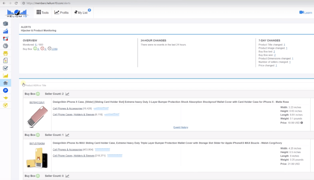Select the checkmark box sidebar icon
Image resolution: width=314 pixels, height=180 pixels.
(5, 68)
